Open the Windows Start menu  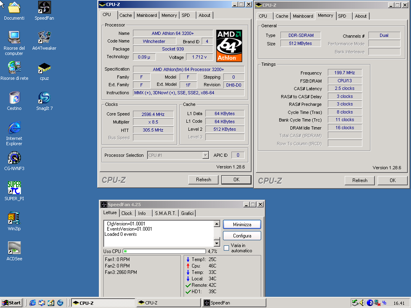(12, 303)
